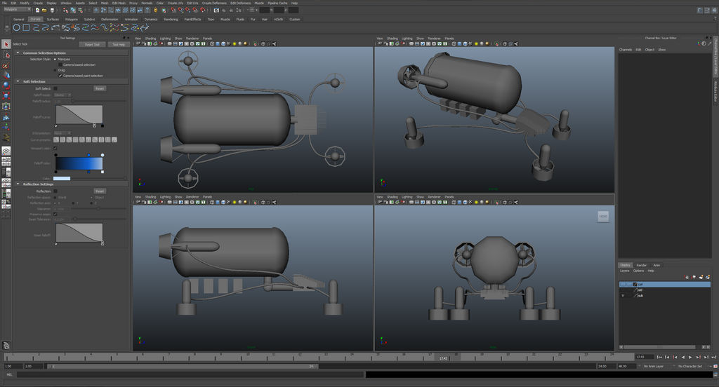Click the Falloff color blue gradient ramp
719x387 pixels.
[x=79, y=163]
